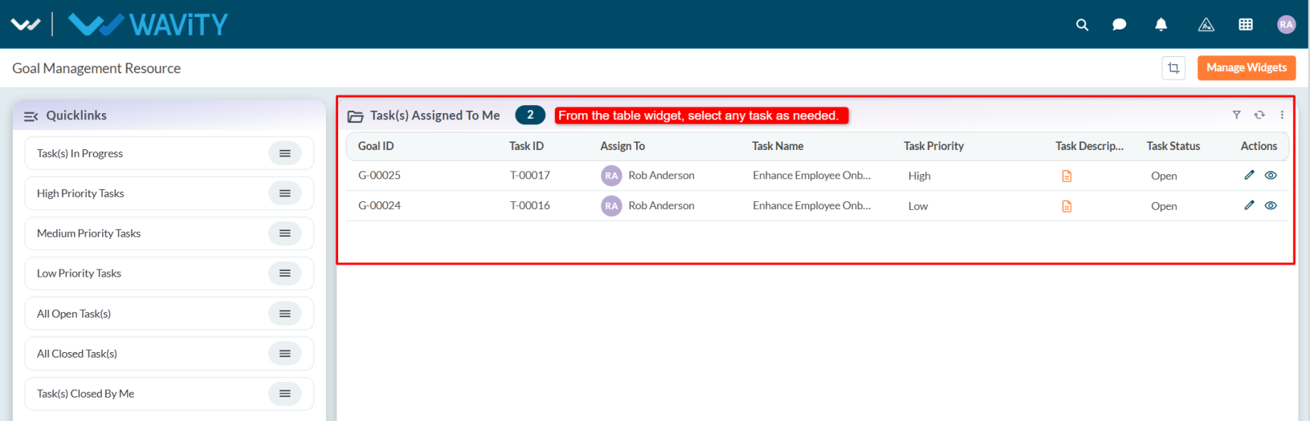1310x421 pixels.
Task: Click hamburger handle for High Priority Tasks
Action: pos(285,193)
